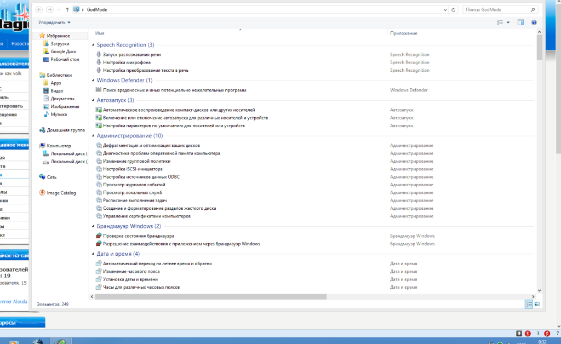Open the recent locations dropdown arrow
This screenshot has width=561, height=344.
click(x=59, y=10)
